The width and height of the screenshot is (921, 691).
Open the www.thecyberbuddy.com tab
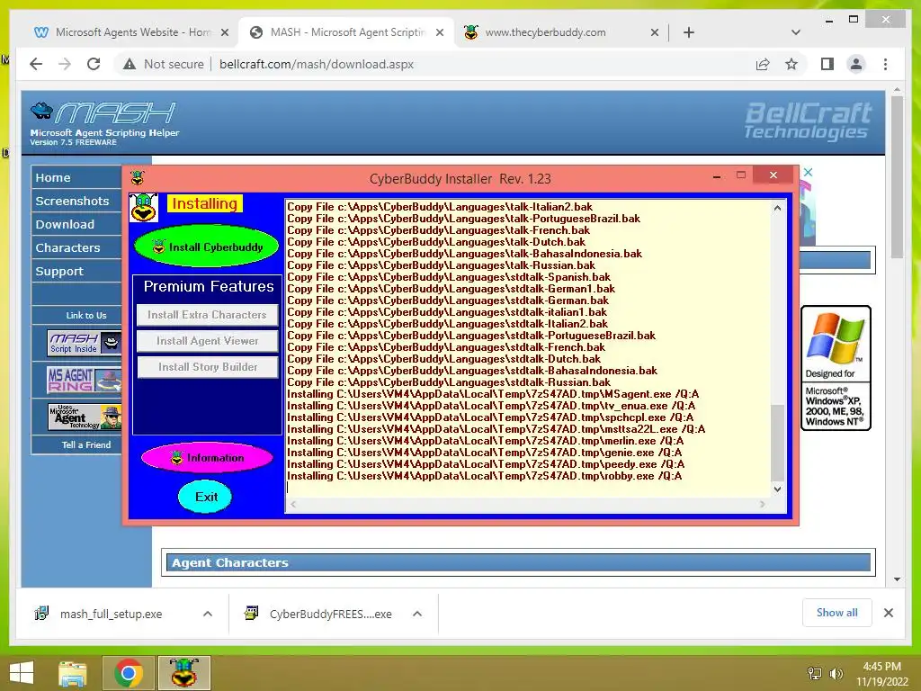point(545,32)
